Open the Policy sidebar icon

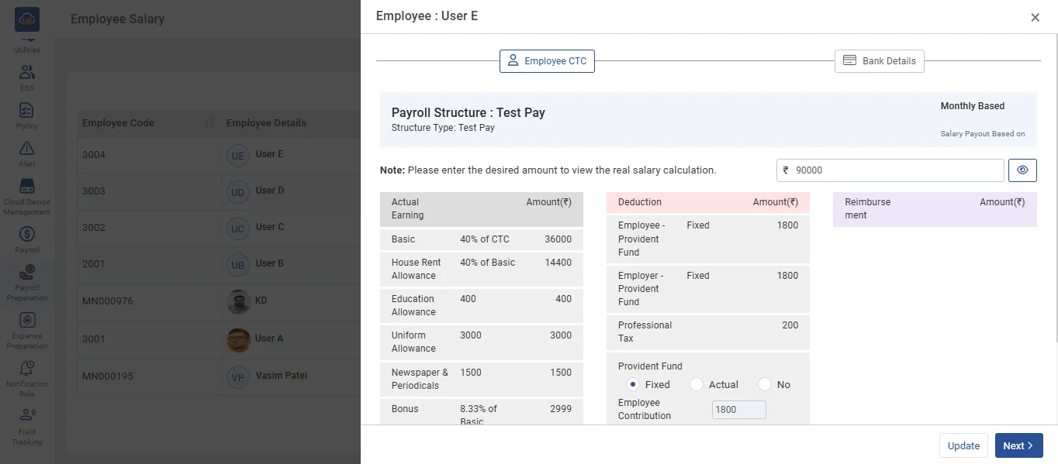point(26,111)
